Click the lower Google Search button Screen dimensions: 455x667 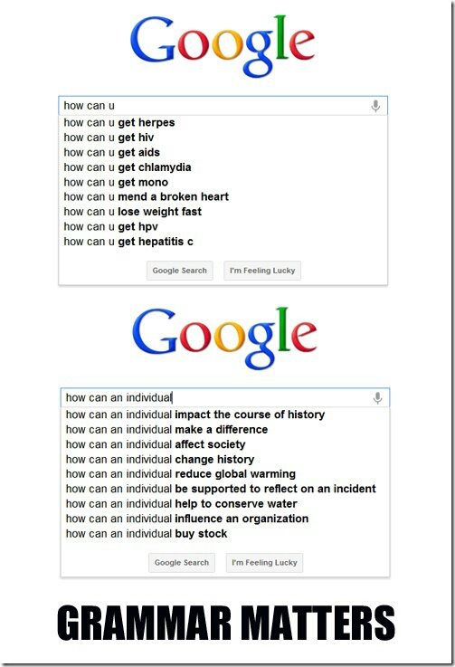click(182, 563)
